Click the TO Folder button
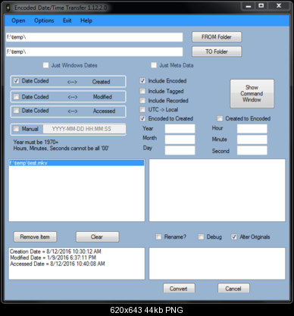This screenshot has height=316, width=294. tap(217, 52)
